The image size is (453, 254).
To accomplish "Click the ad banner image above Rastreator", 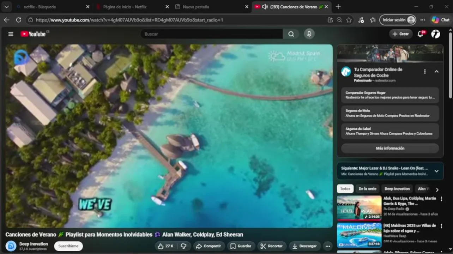I will click(390, 53).
